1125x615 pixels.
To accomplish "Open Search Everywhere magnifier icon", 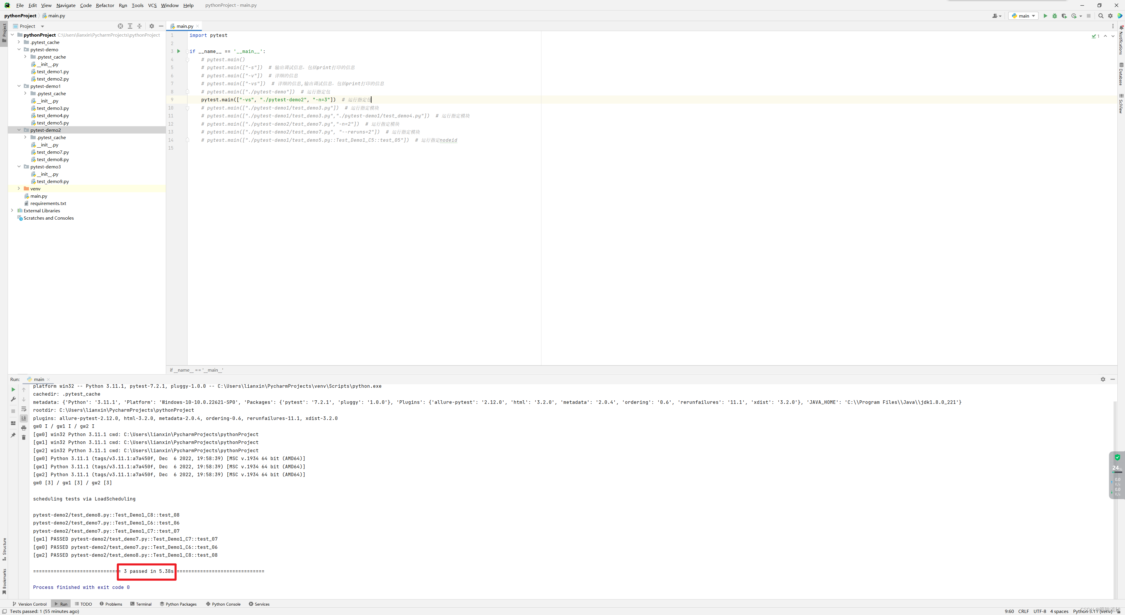I will pyautogui.click(x=1101, y=16).
